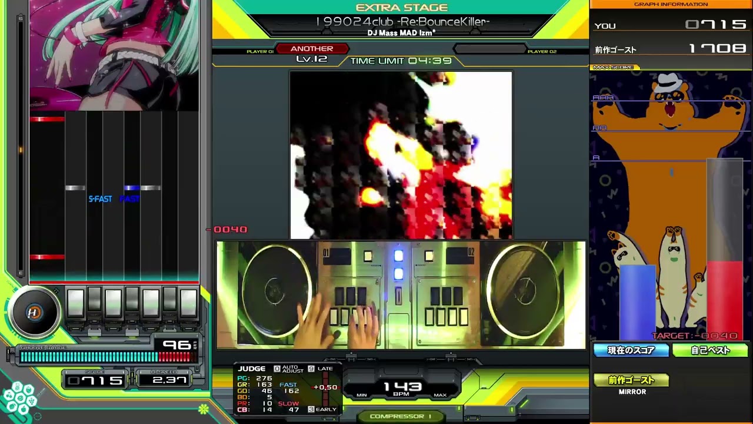Select the 現在のスコア graph tab

click(631, 350)
